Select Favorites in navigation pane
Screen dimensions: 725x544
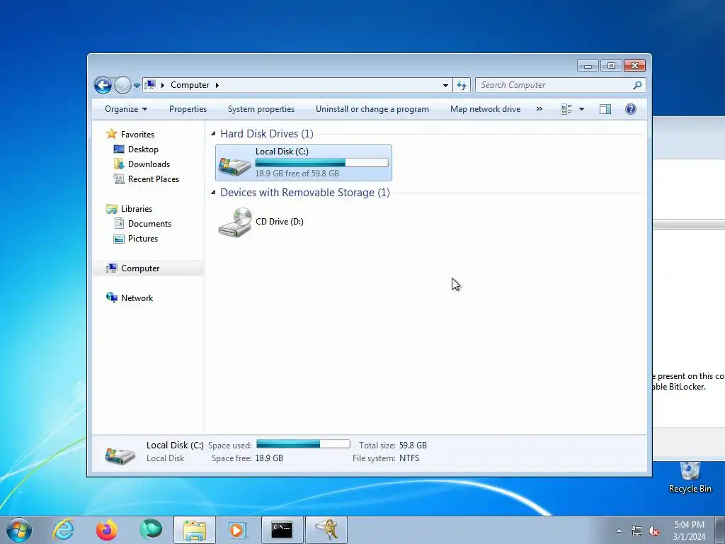(137, 134)
